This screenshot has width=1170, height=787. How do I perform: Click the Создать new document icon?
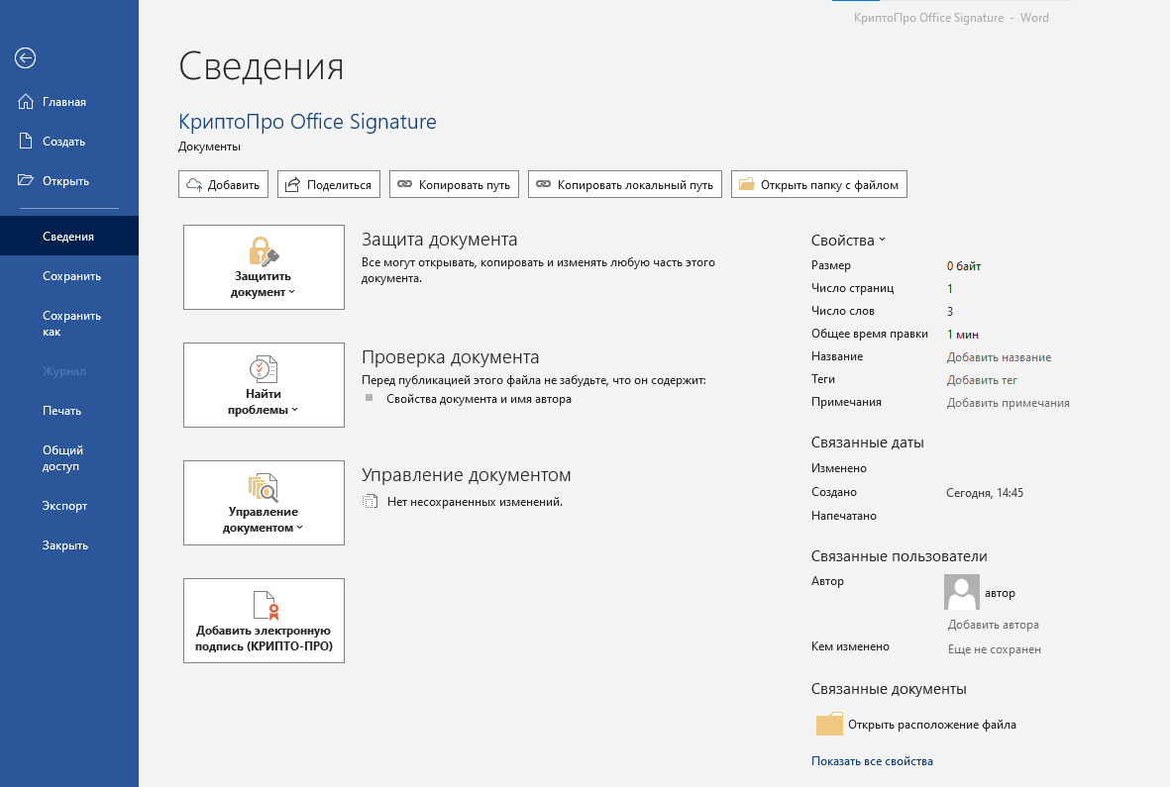click(26, 142)
